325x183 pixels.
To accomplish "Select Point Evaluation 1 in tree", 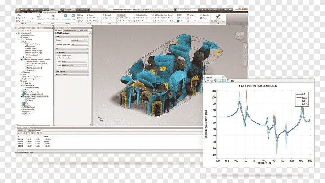I will [x=32, y=87].
